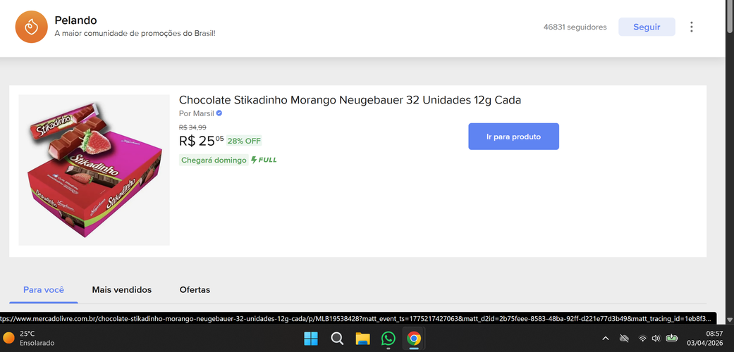734x352 pixels.
Task: Open the weather widget showing 25°C
Action: pyautogui.click(x=28, y=338)
